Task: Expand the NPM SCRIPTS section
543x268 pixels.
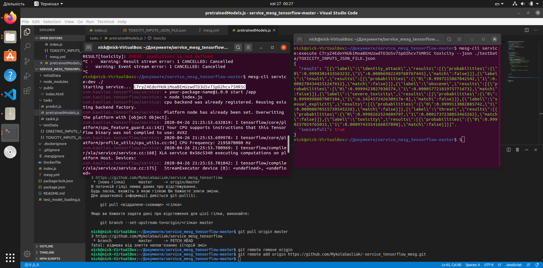Action: click(x=60, y=259)
